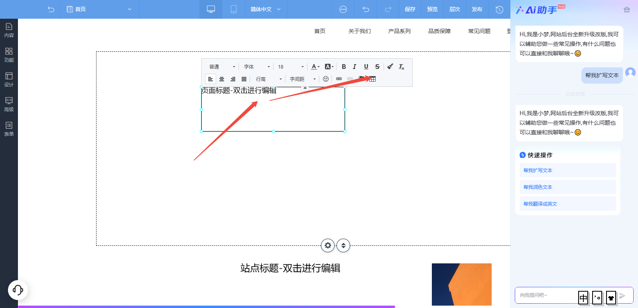This screenshot has height=308, width=638.
Task: Click the insert hyperlink icon
Action: [x=339, y=79]
